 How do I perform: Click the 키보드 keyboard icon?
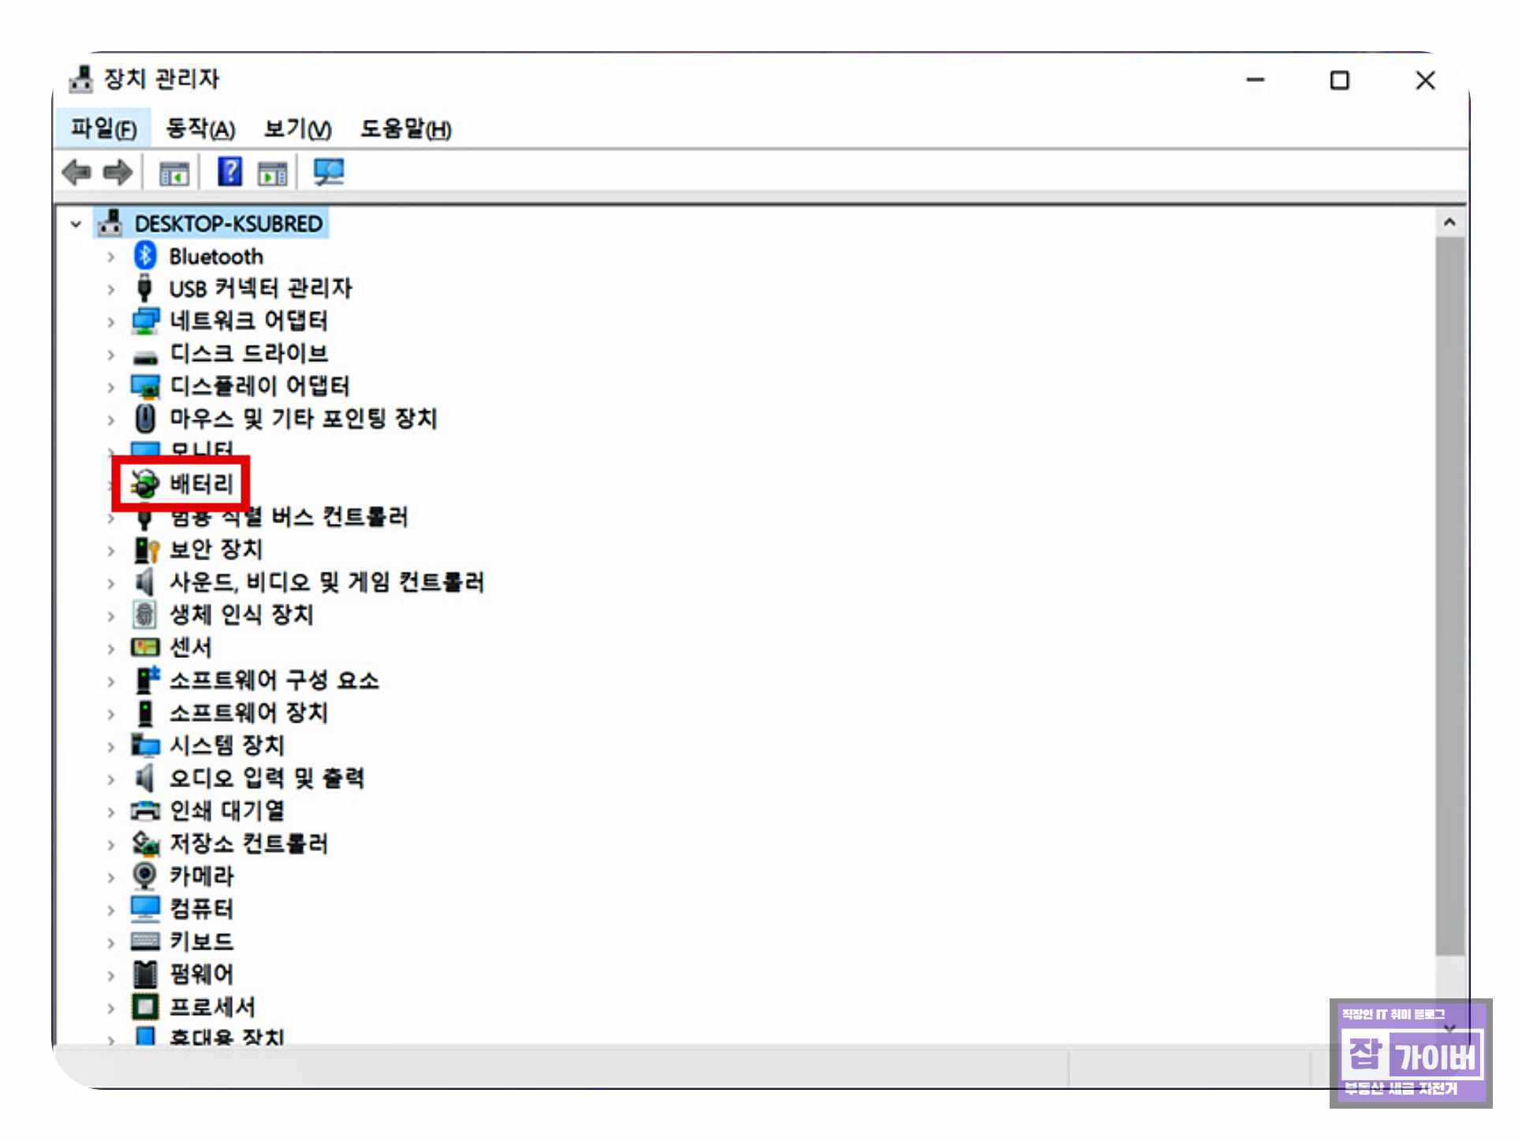pyautogui.click(x=145, y=941)
